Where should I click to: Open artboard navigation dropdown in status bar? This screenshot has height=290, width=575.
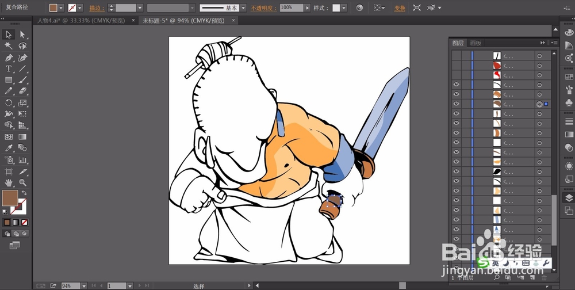(x=130, y=285)
